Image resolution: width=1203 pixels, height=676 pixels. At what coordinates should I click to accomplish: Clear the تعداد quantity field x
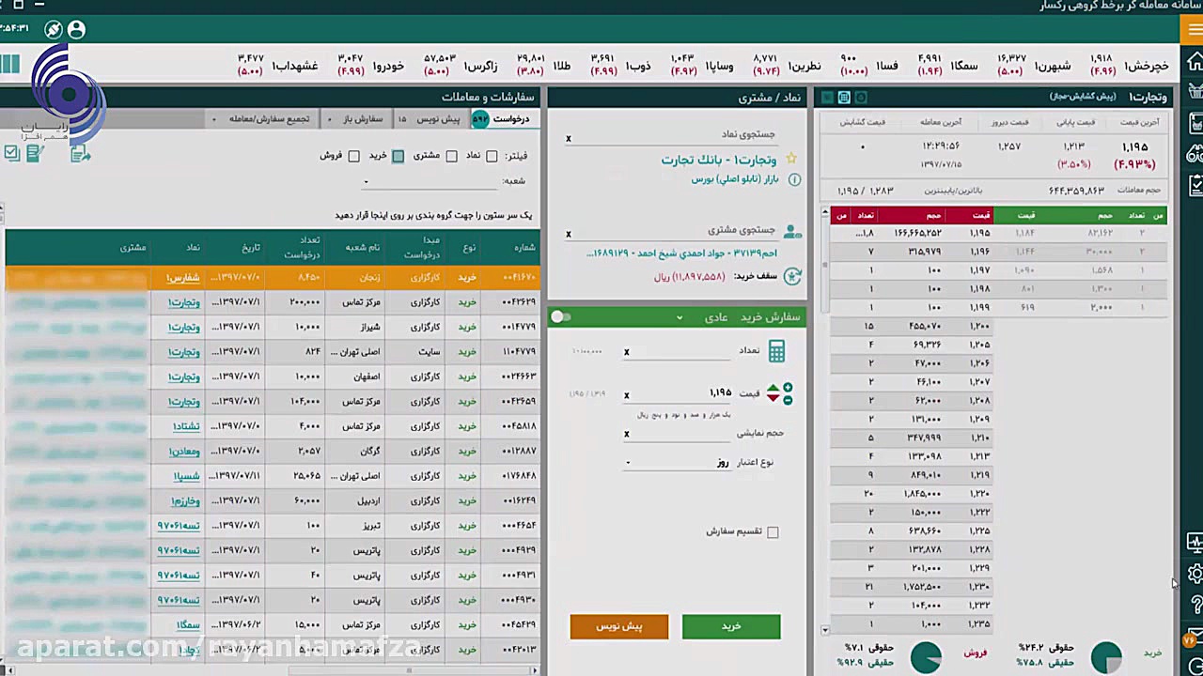pos(627,352)
